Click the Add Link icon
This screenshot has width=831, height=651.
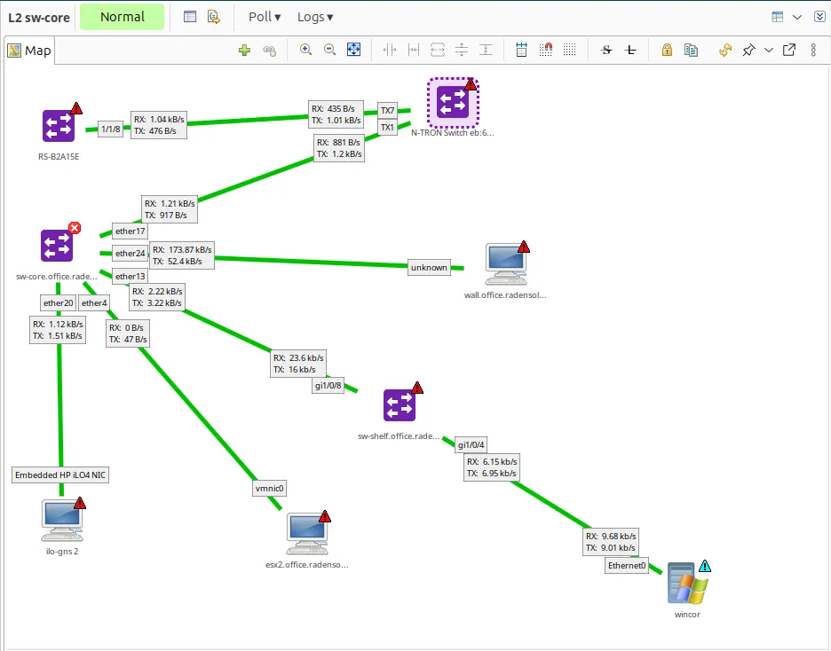point(268,50)
